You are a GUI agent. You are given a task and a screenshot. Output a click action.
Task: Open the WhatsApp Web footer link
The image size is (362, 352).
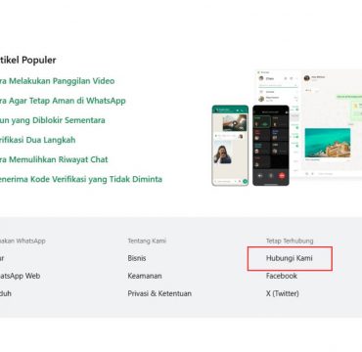(20, 276)
